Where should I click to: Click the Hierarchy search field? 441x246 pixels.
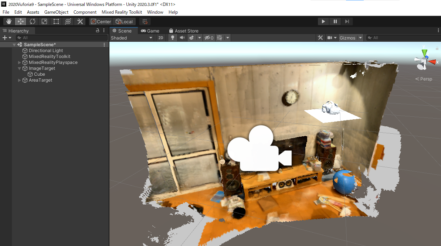[x=61, y=38]
